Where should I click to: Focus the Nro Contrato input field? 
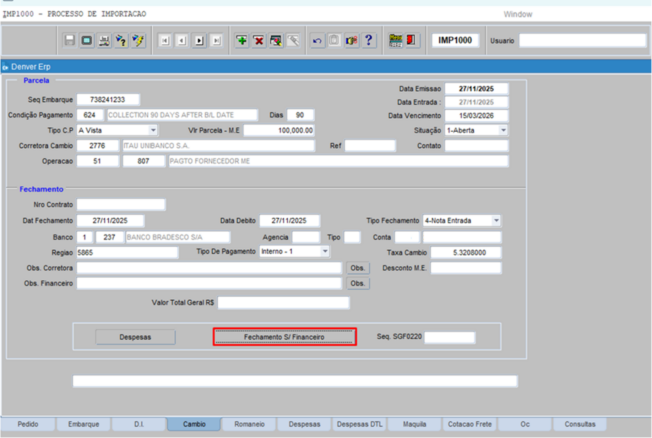[x=121, y=205]
